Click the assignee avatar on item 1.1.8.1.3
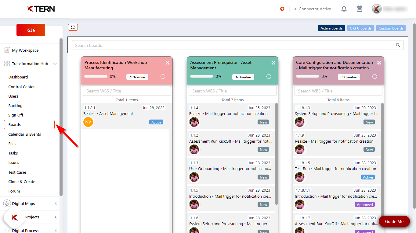 pos(300,122)
